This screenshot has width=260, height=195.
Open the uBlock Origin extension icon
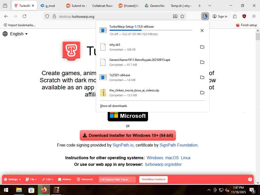coord(244,16)
